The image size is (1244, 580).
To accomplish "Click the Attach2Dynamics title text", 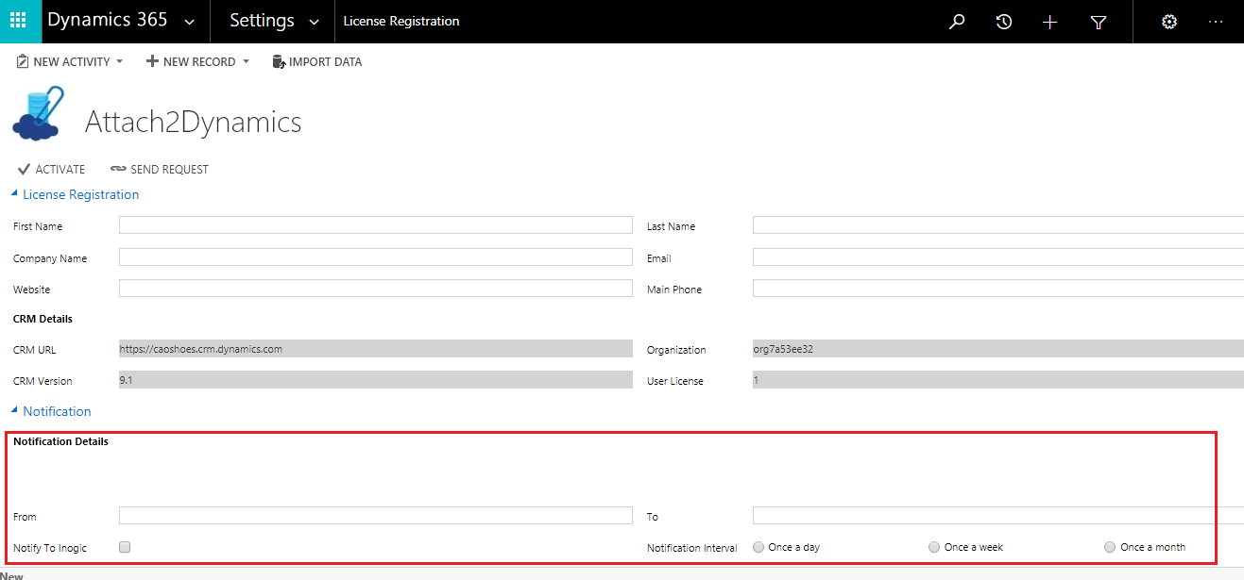I will tap(194, 123).
